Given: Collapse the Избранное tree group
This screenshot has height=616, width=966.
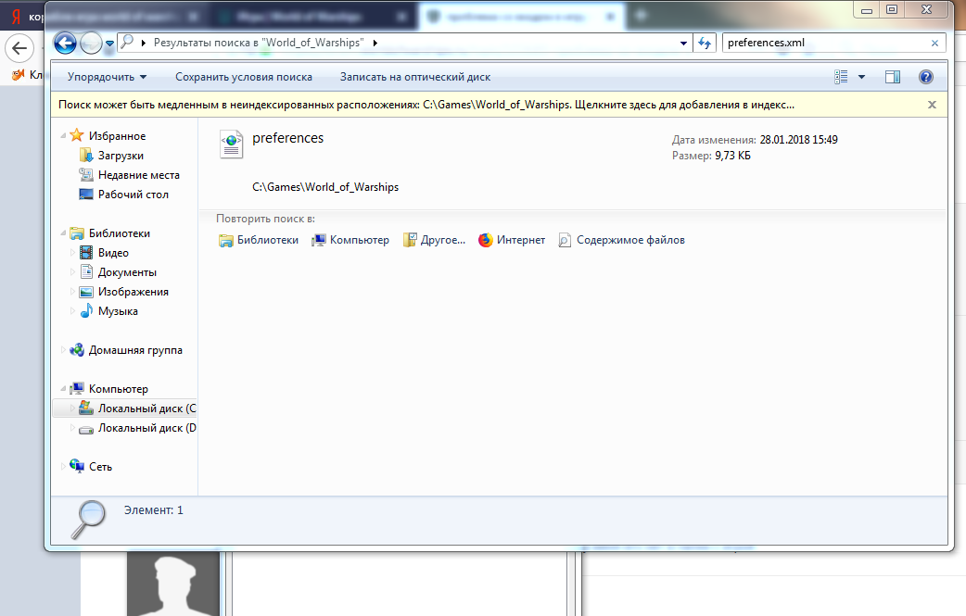Looking at the screenshot, I should [63, 135].
